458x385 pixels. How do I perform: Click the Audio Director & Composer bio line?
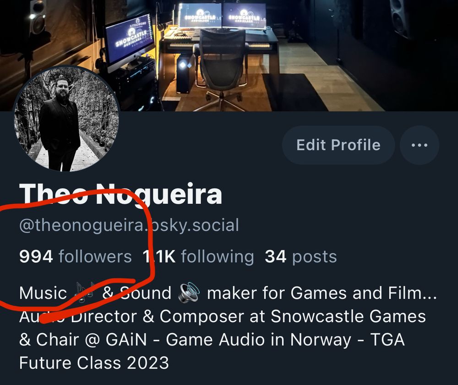click(x=222, y=316)
